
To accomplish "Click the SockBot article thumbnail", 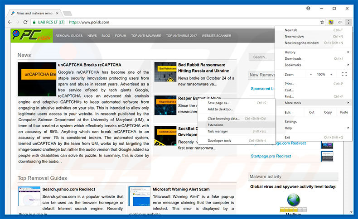I will [165, 136].
